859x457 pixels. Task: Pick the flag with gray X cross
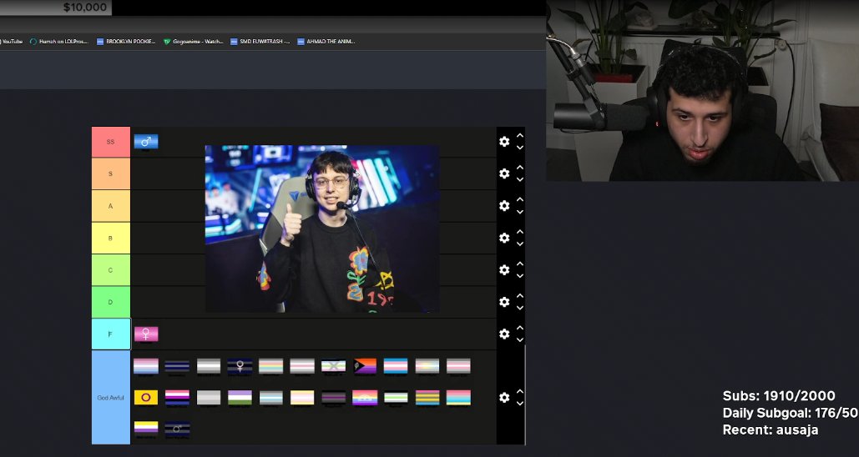tap(334, 365)
